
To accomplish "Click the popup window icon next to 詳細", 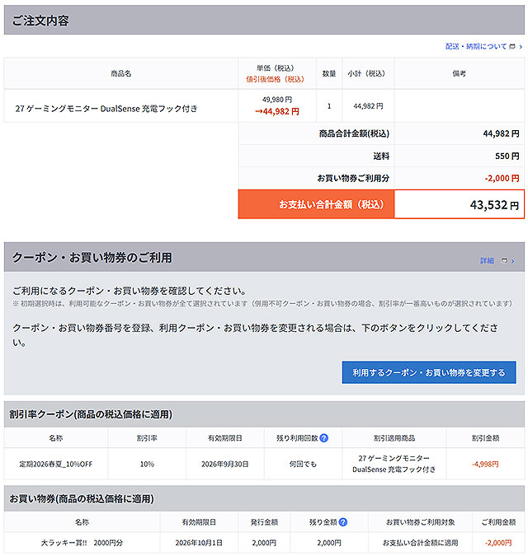I will (x=504, y=260).
